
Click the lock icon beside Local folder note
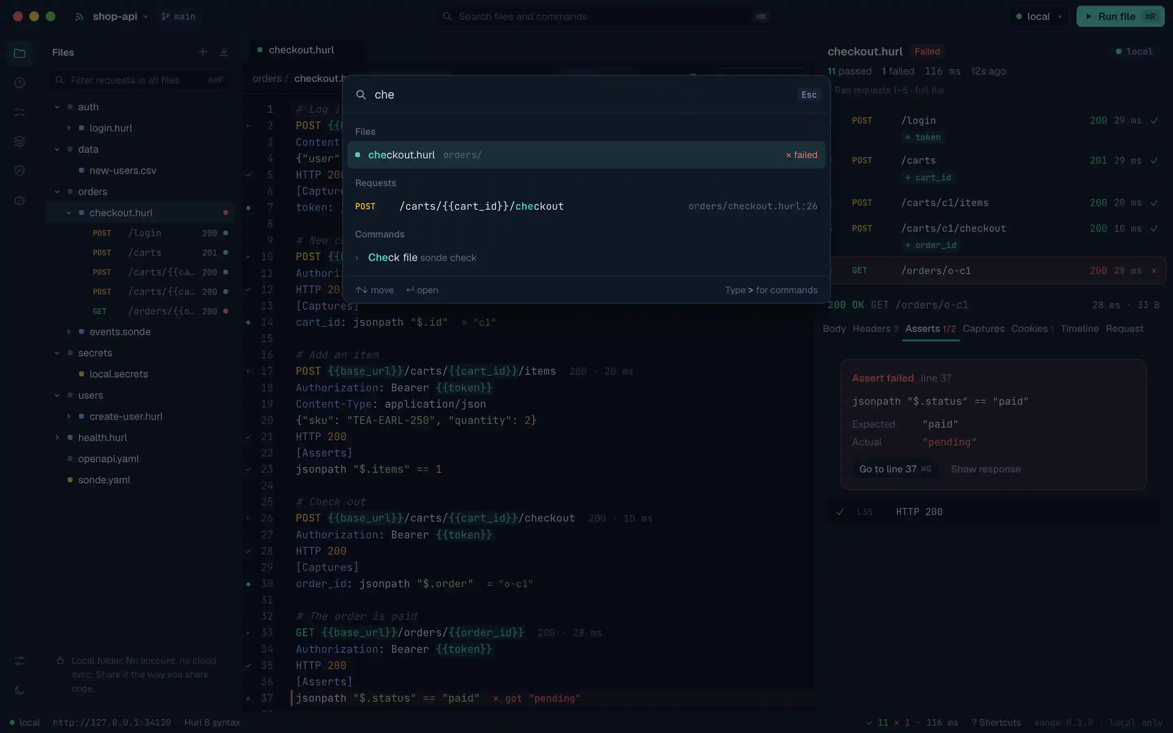[60, 660]
